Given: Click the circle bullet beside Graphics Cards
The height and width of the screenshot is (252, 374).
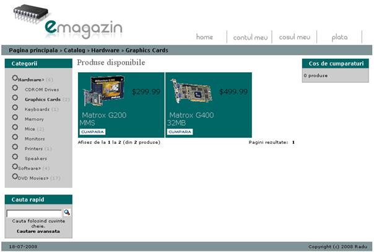Looking at the screenshot, I should 15,98.
